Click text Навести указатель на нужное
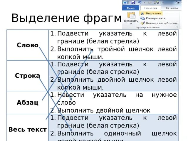This screenshot has height=141, width=188. [117, 95]
